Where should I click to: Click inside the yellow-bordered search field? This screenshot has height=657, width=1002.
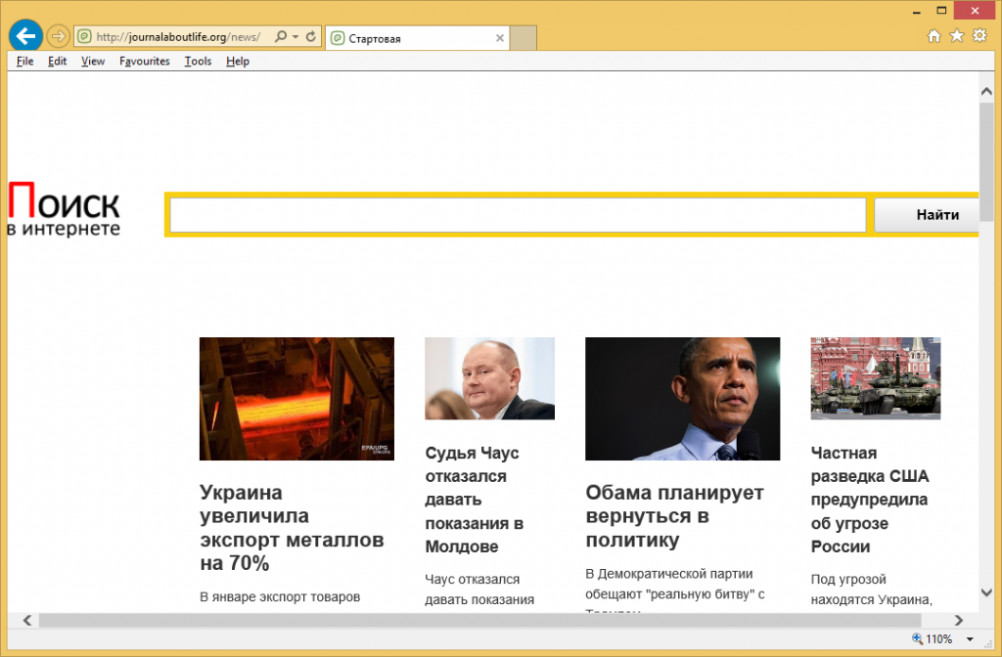click(x=518, y=215)
